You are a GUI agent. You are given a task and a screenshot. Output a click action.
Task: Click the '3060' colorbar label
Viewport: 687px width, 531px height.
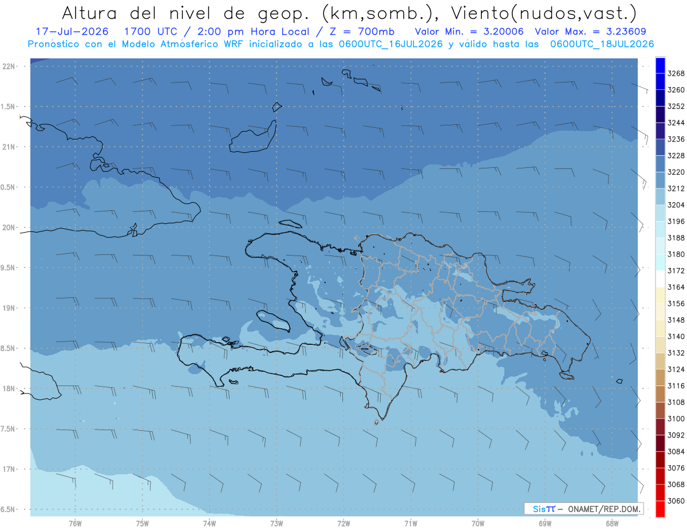click(x=676, y=501)
